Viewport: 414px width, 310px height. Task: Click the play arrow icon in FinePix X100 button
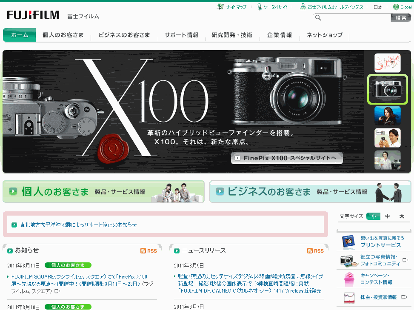[x=237, y=158]
